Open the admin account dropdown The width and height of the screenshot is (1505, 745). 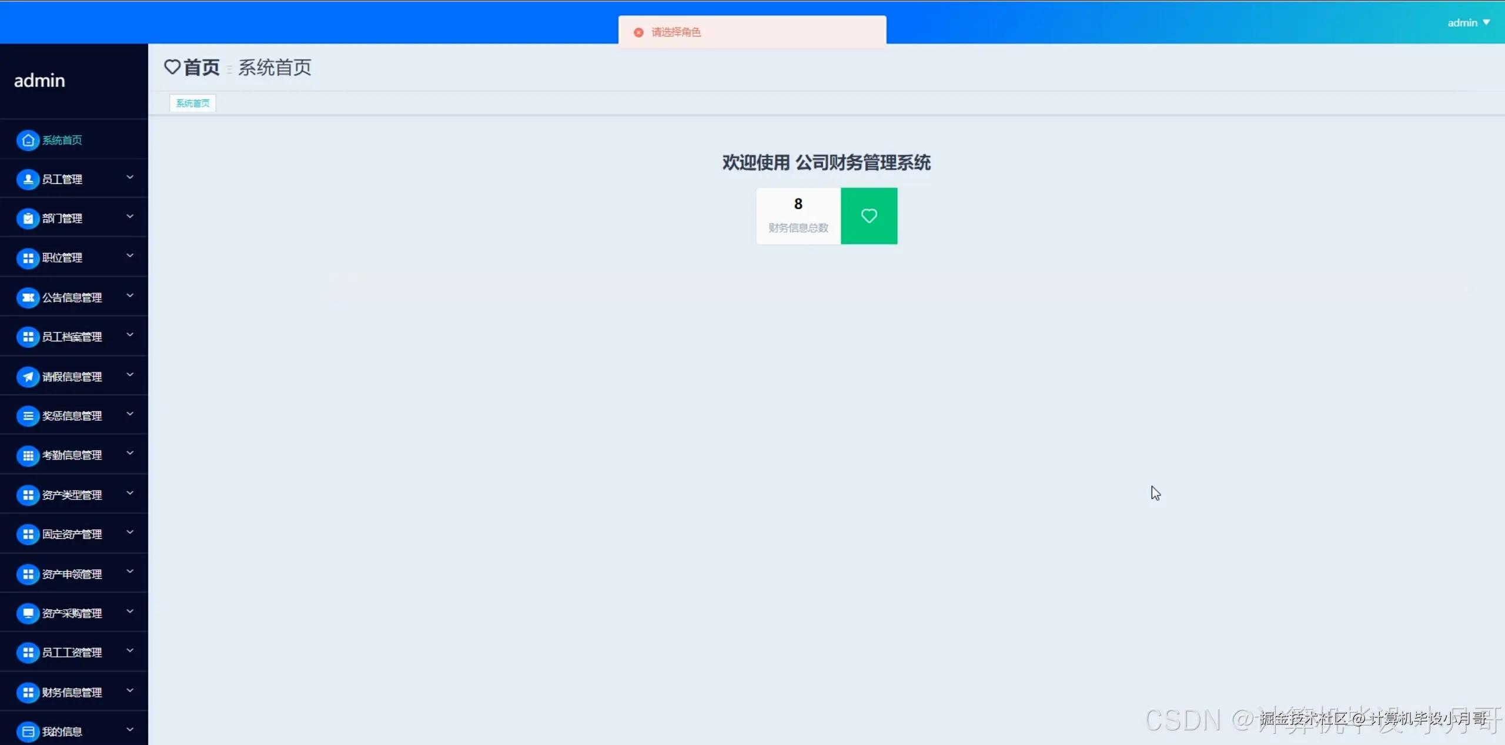(x=1468, y=22)
